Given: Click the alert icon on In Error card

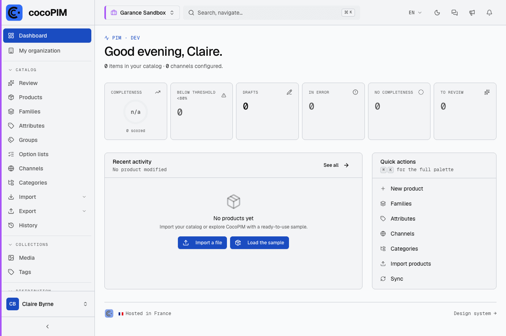Looking at the screenshot, I should click(355, 92).
